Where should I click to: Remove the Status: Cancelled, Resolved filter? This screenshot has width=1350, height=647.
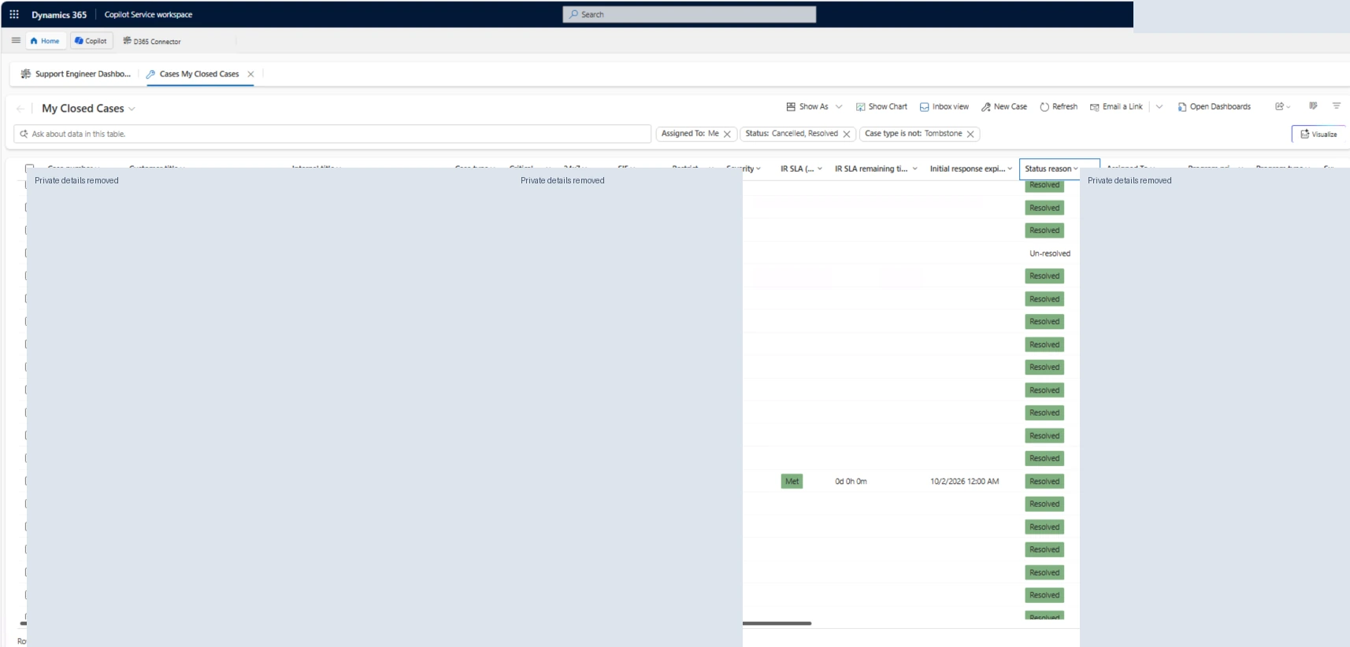click(847, 135)
